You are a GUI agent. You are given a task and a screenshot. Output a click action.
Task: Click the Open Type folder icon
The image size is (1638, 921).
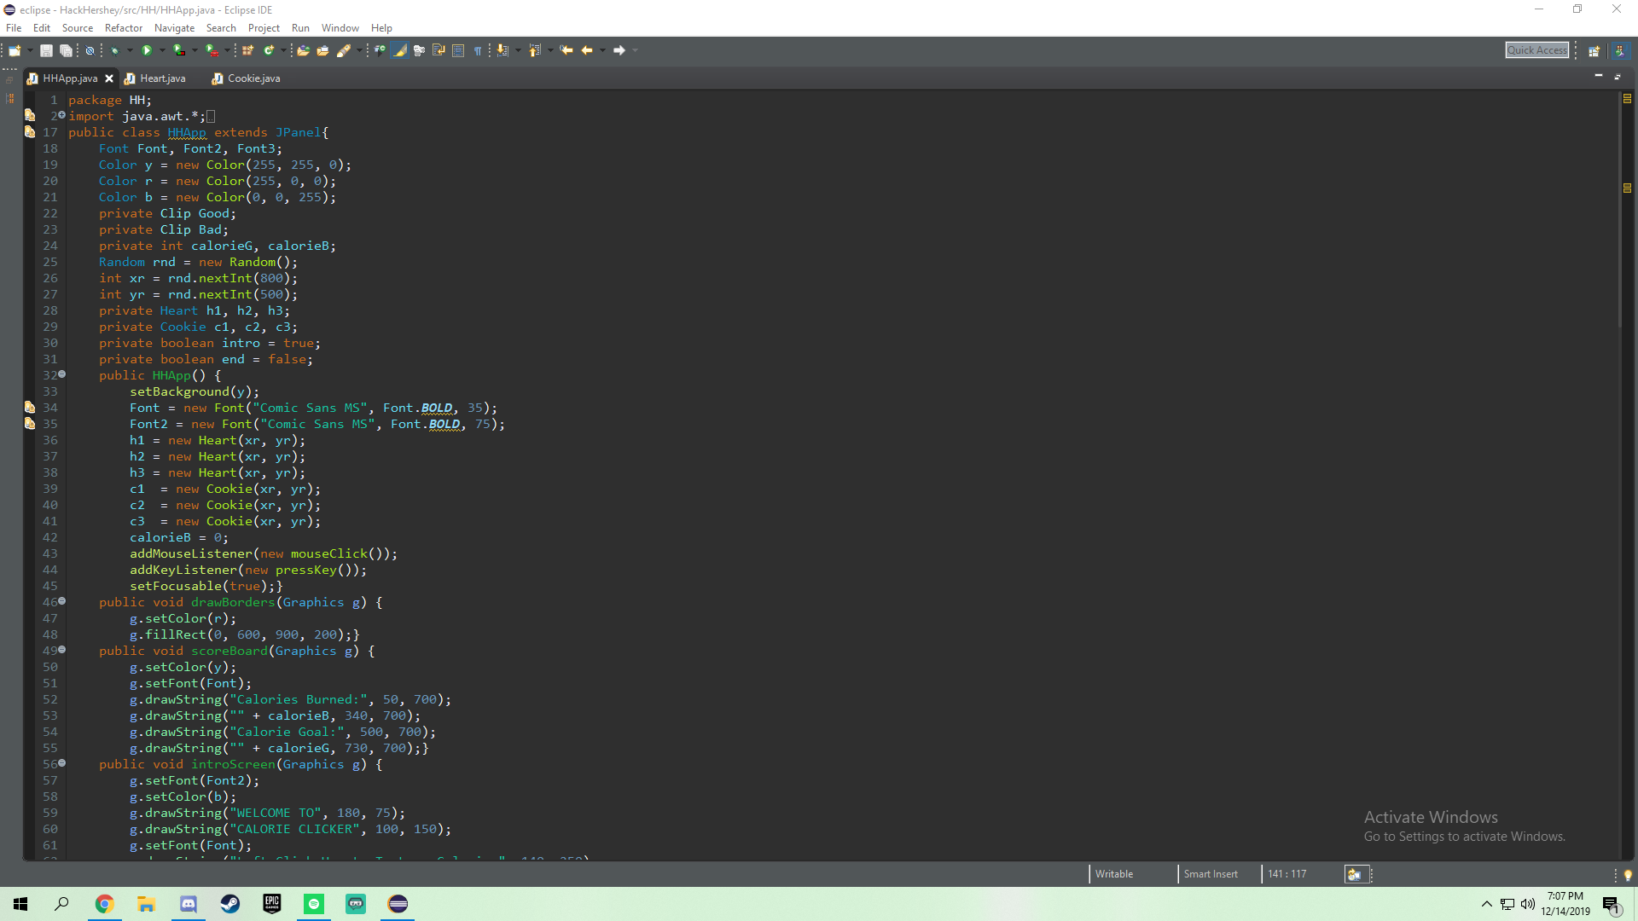303,51
